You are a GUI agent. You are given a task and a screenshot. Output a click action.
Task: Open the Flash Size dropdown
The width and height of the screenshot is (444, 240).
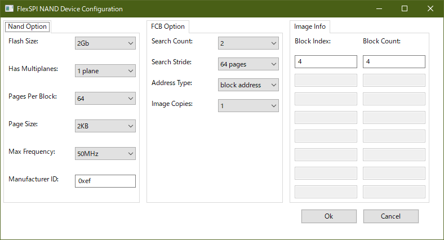pos(105,43)
